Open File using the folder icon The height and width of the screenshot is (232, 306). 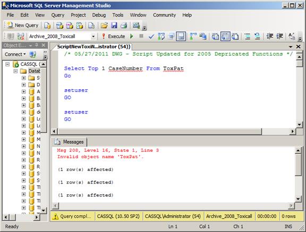(x=104, y=25)
